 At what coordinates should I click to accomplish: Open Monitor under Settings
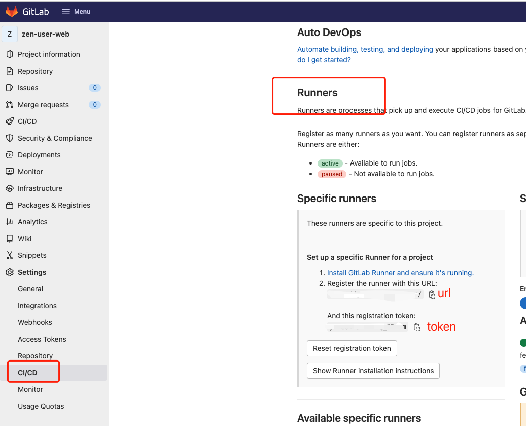click(30, 389)
